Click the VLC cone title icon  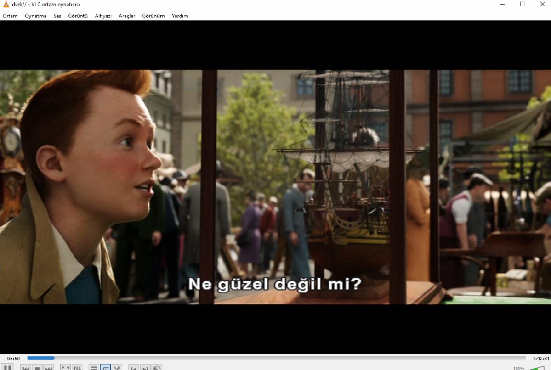pyautogui.click(x=6, y=4)
